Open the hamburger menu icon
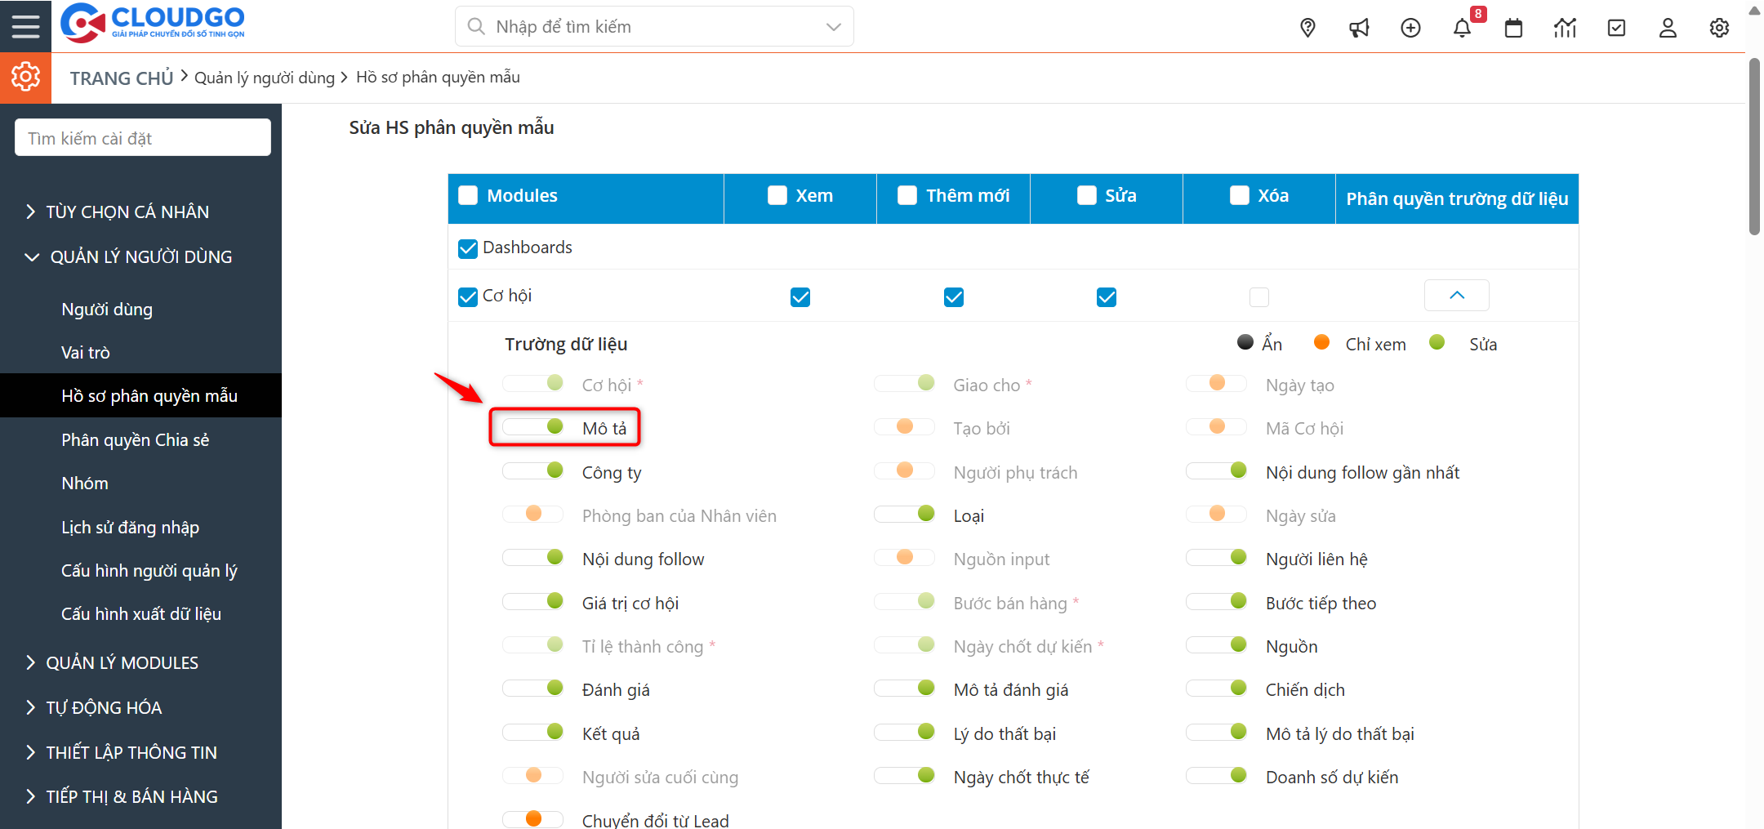The width and height of the screenshot is (1764, 829). 25,26
